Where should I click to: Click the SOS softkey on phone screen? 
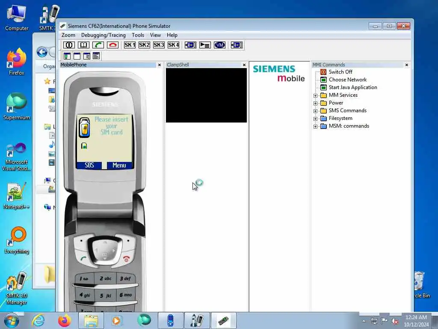tap(89, 165)
